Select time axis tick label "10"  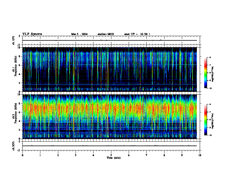coord(200,155)
